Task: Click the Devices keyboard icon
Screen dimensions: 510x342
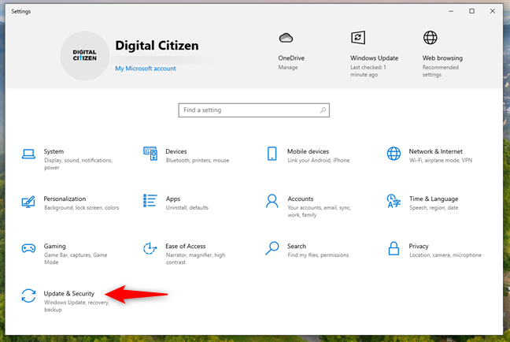Action: [150, 153]
